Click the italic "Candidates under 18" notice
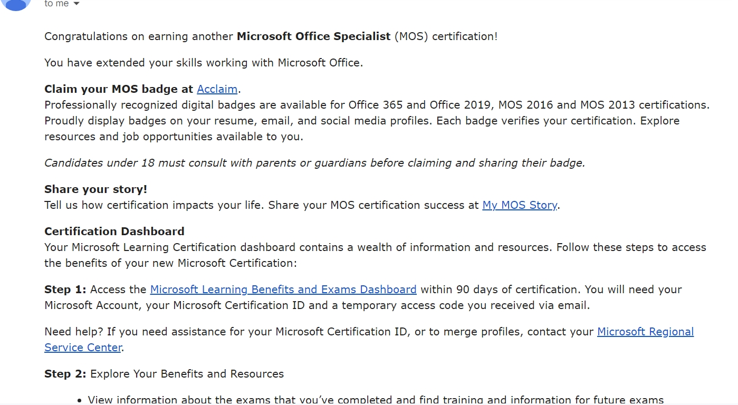Viewport: 738px width, 405px height. point(315,163)
